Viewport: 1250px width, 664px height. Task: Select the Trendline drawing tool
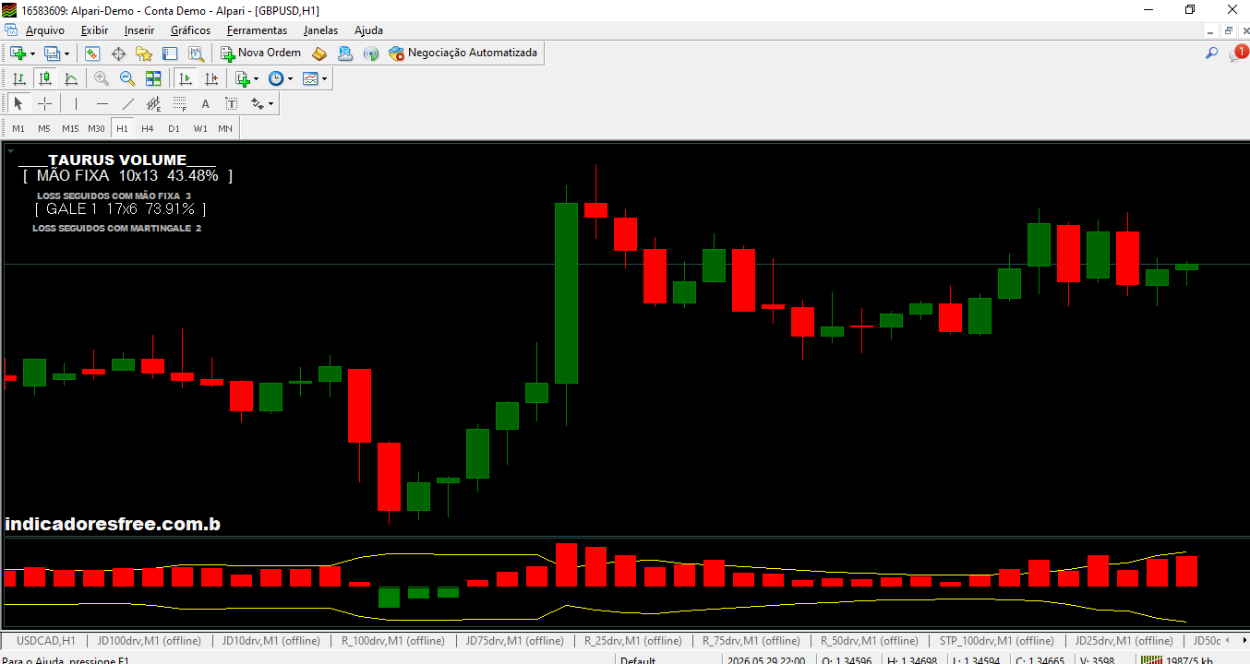(x=128, y=104)
